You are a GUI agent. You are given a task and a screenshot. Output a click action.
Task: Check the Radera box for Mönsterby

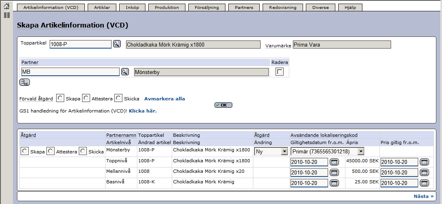280,72
